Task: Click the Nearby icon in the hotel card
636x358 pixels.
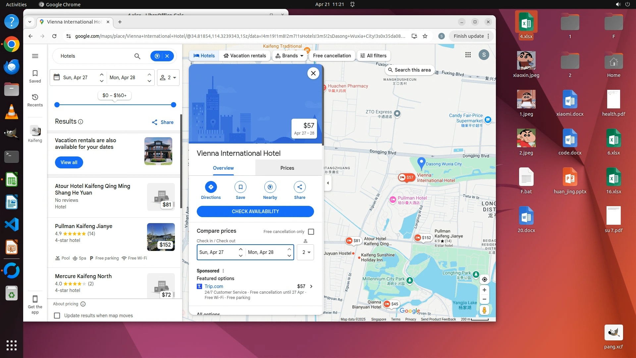Action: [270, 187]
